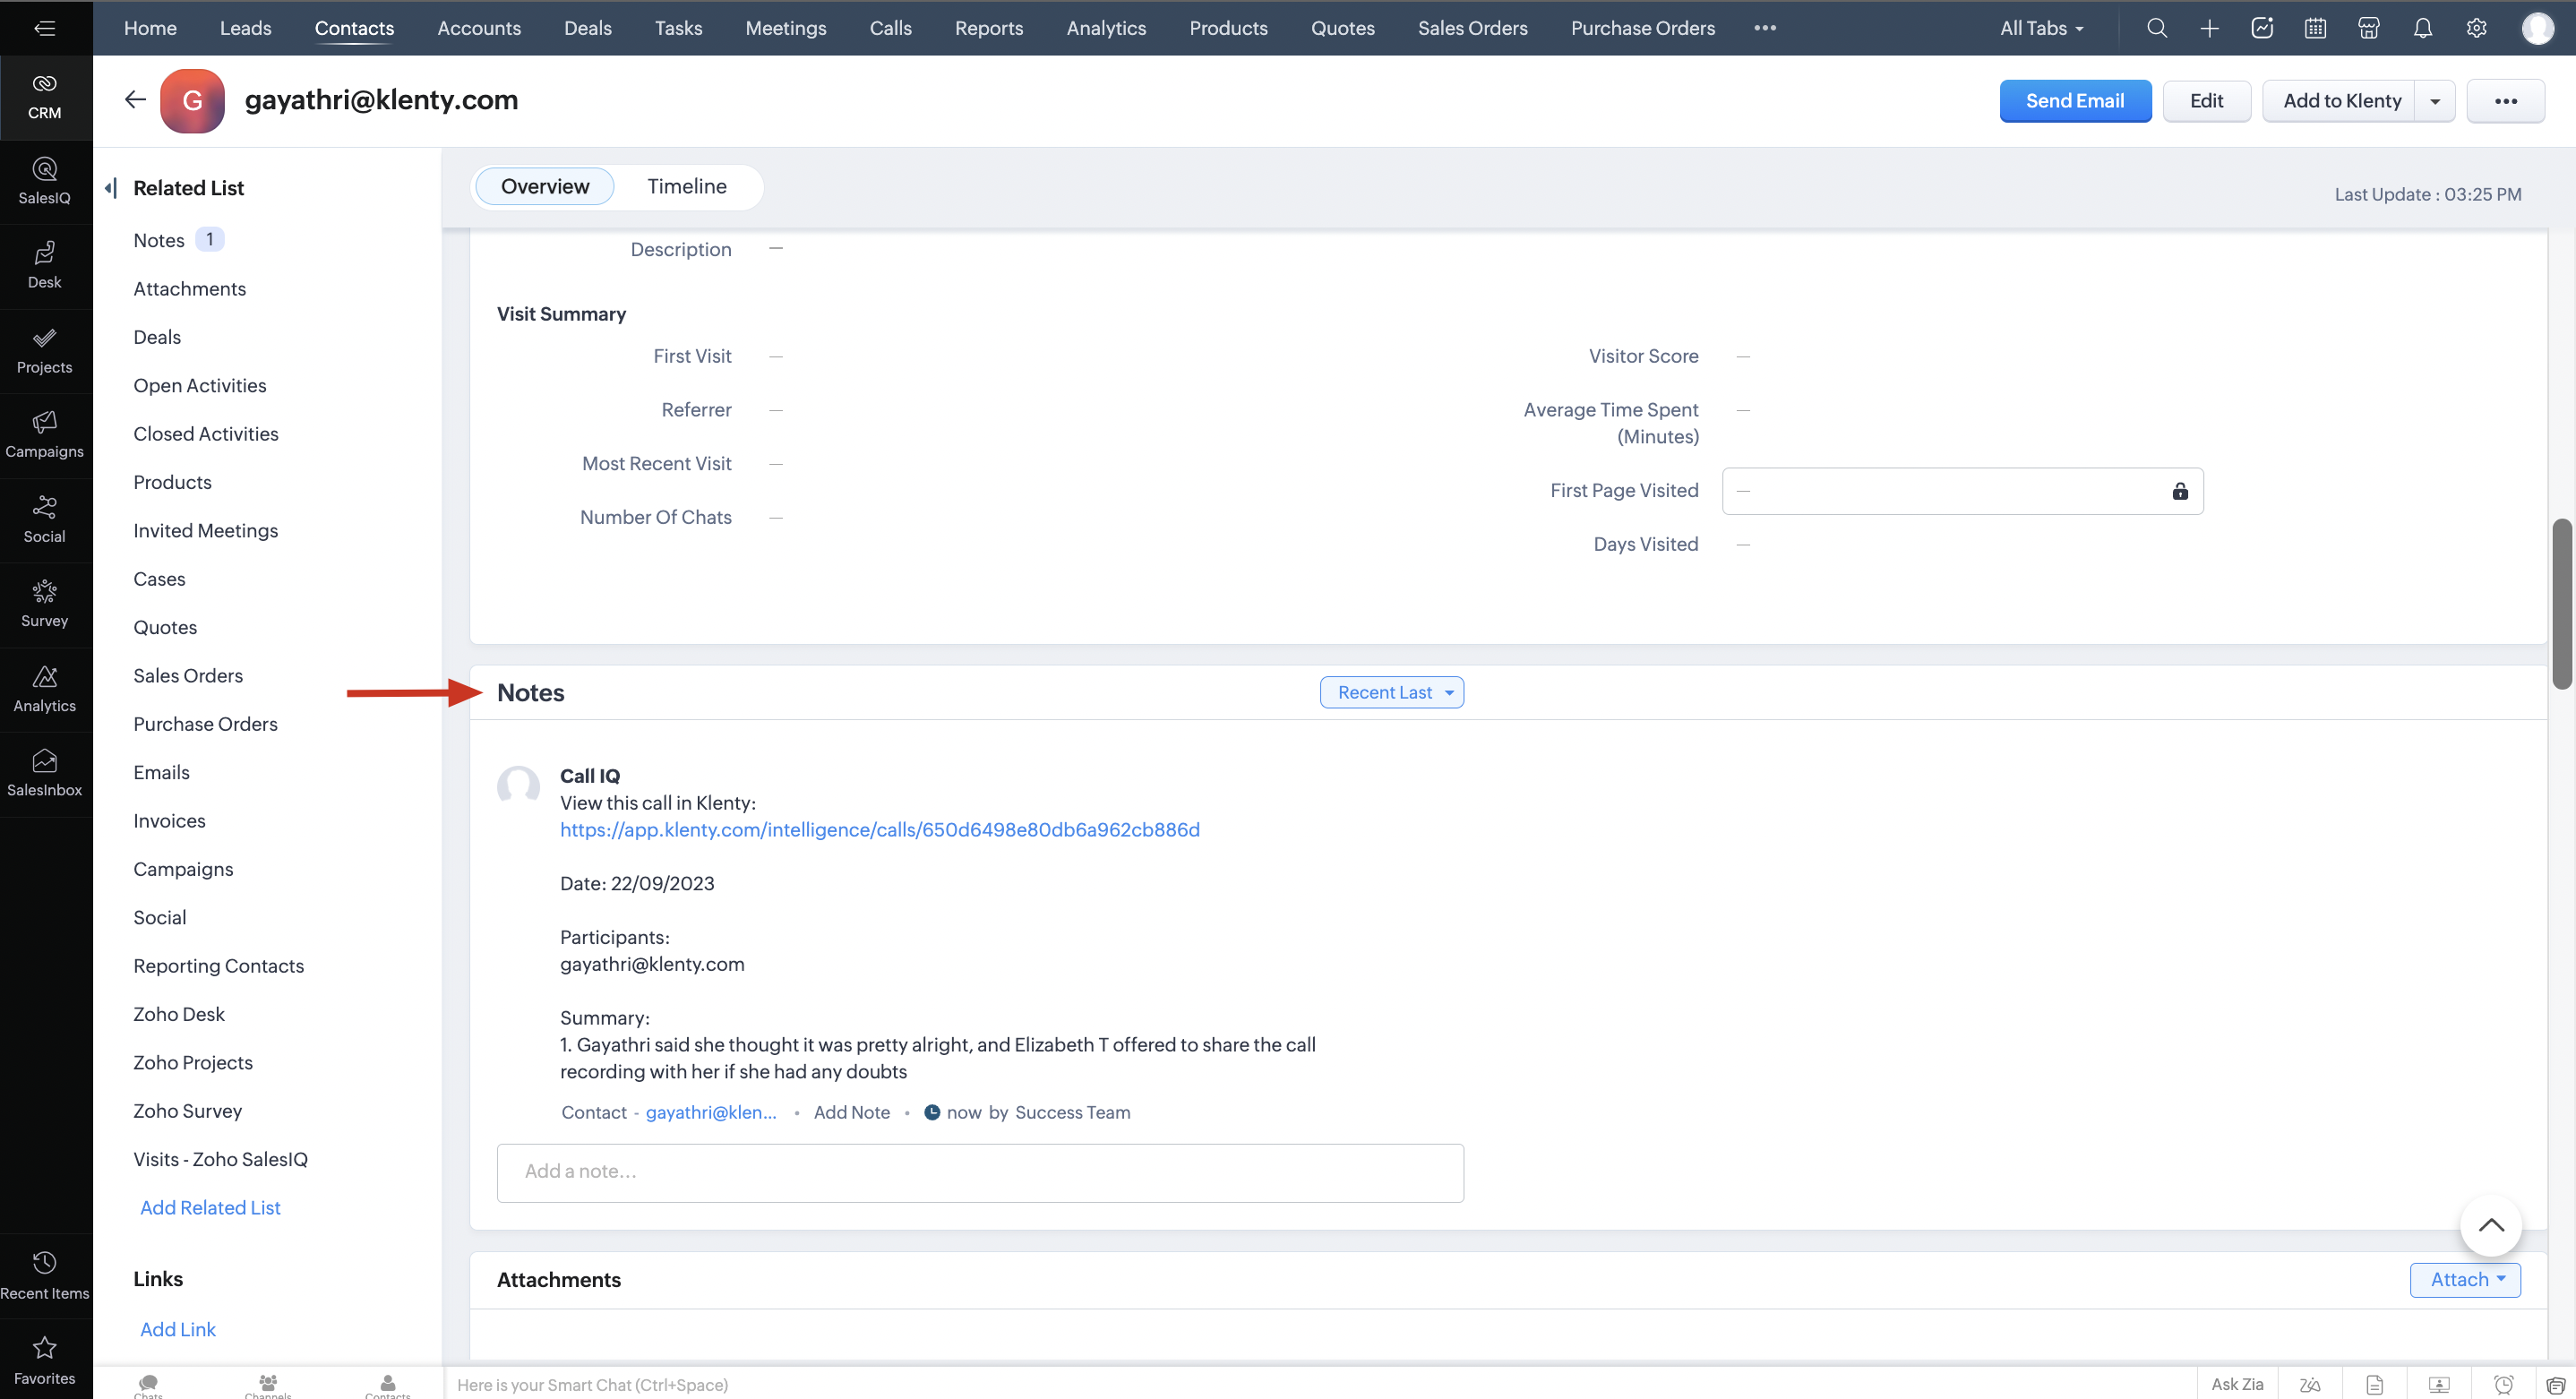Screen dimensions: 2576x1399
Task: Click the Send Email button
Action: click(2074, 101)
